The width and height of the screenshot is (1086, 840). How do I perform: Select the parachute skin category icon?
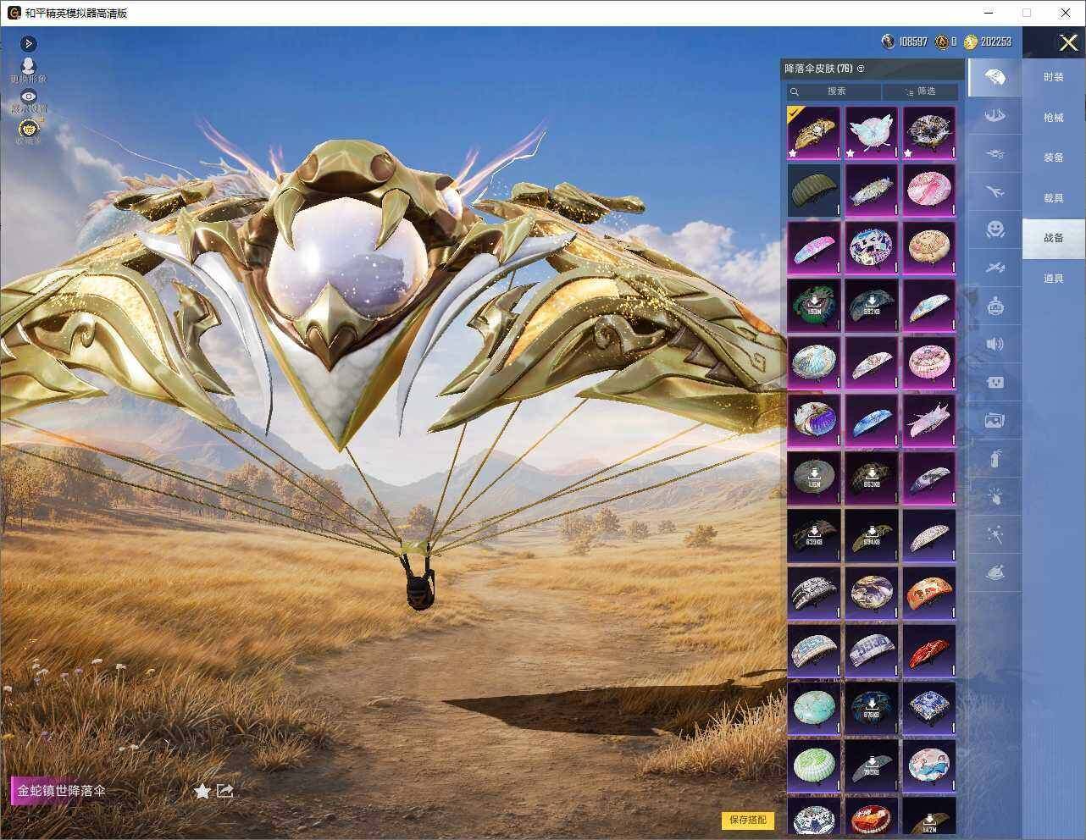click(x=995, y=78)
